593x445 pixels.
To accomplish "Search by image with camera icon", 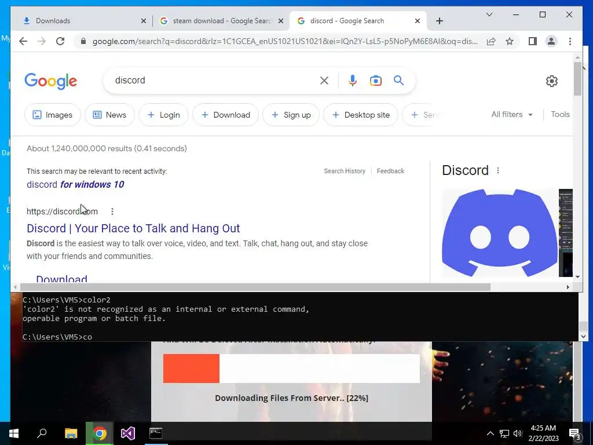I will click(x=375, y=81).
